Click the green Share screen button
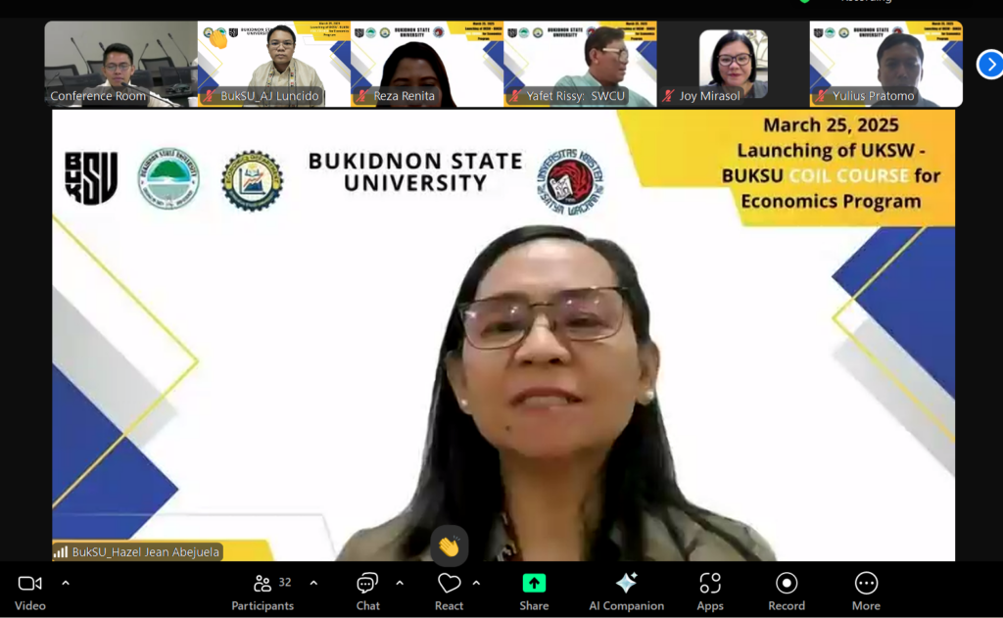 (534, 592)
